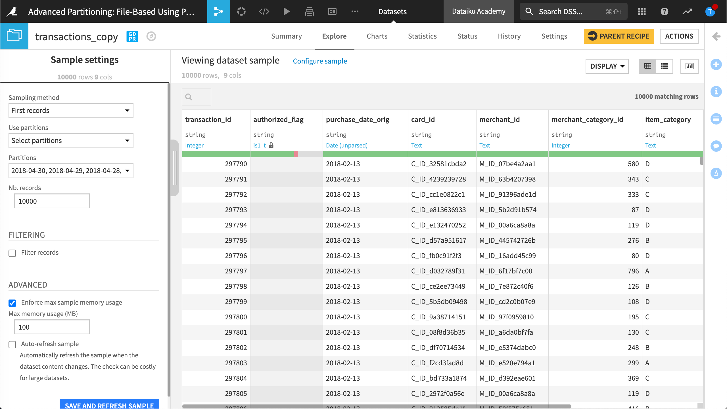Open the Select partitions dropdown
Viewport: 727px width, 409px height.
pyautogui.click(x=71, y=140)
